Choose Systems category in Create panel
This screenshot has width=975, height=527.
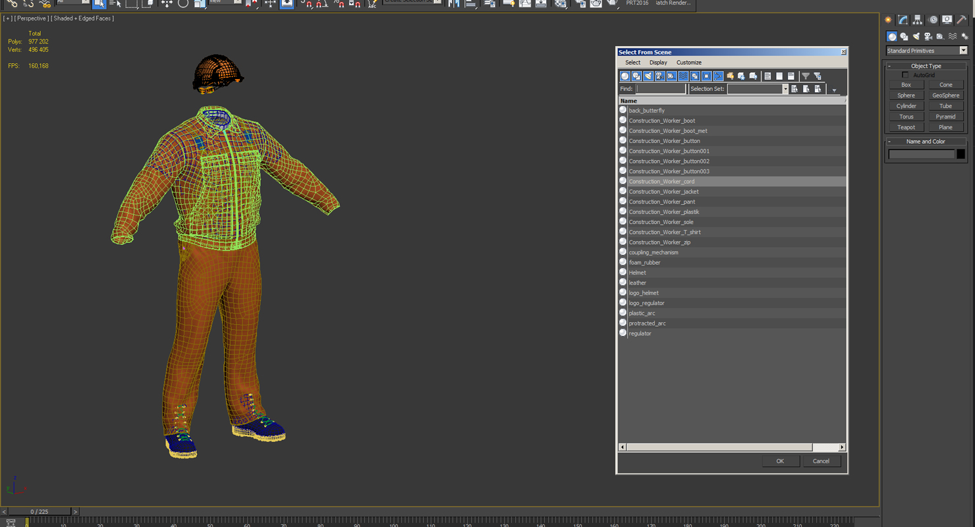click(964, 37)
